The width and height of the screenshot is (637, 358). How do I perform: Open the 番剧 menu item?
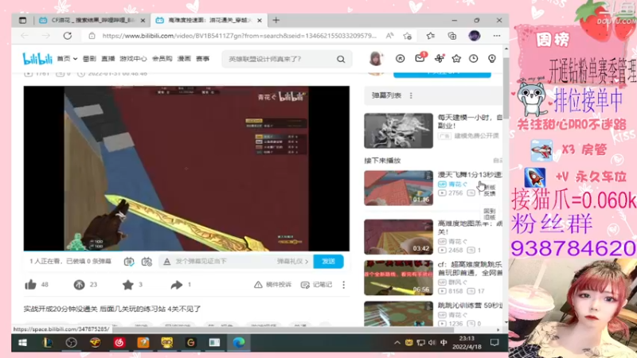coord(89,59)
